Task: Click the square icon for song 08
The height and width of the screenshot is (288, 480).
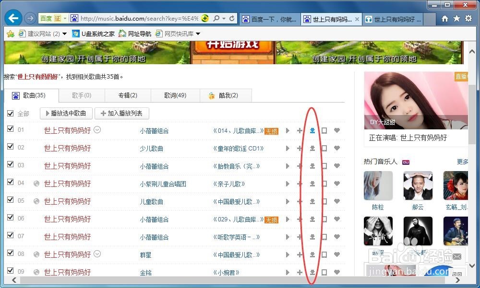Action: click(324, 254)
